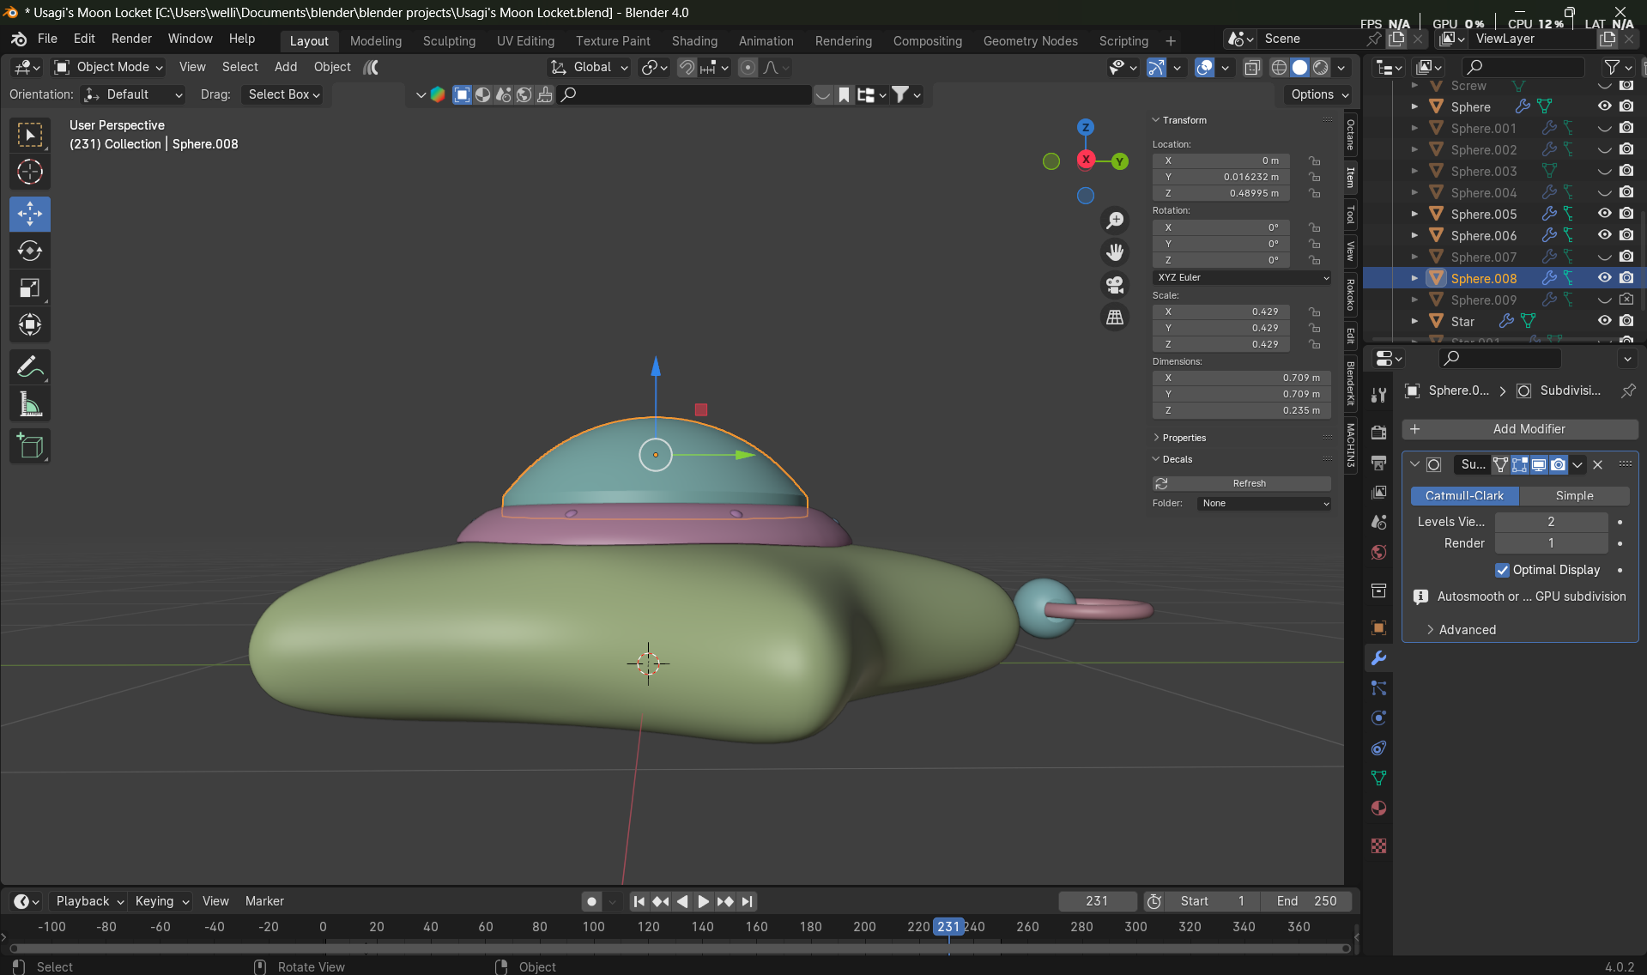Switch to the Shading workspace tab

(694, 41)
